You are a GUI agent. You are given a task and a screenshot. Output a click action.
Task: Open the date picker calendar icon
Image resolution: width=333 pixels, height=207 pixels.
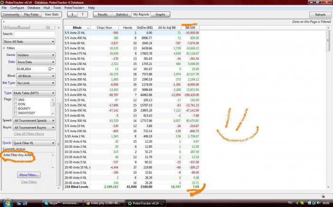50,69
